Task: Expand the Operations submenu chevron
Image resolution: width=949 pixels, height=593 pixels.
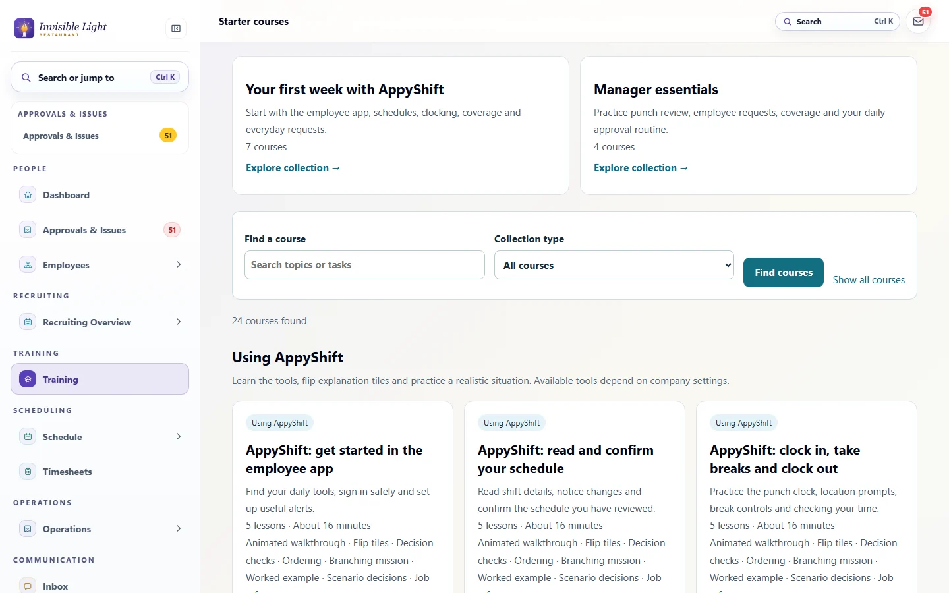Action: coord(179,528)
